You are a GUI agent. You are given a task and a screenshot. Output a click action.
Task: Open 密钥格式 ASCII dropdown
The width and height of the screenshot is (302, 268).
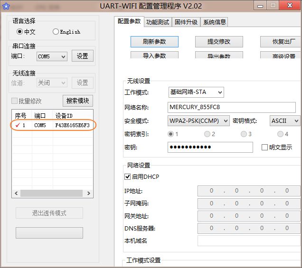285,121
